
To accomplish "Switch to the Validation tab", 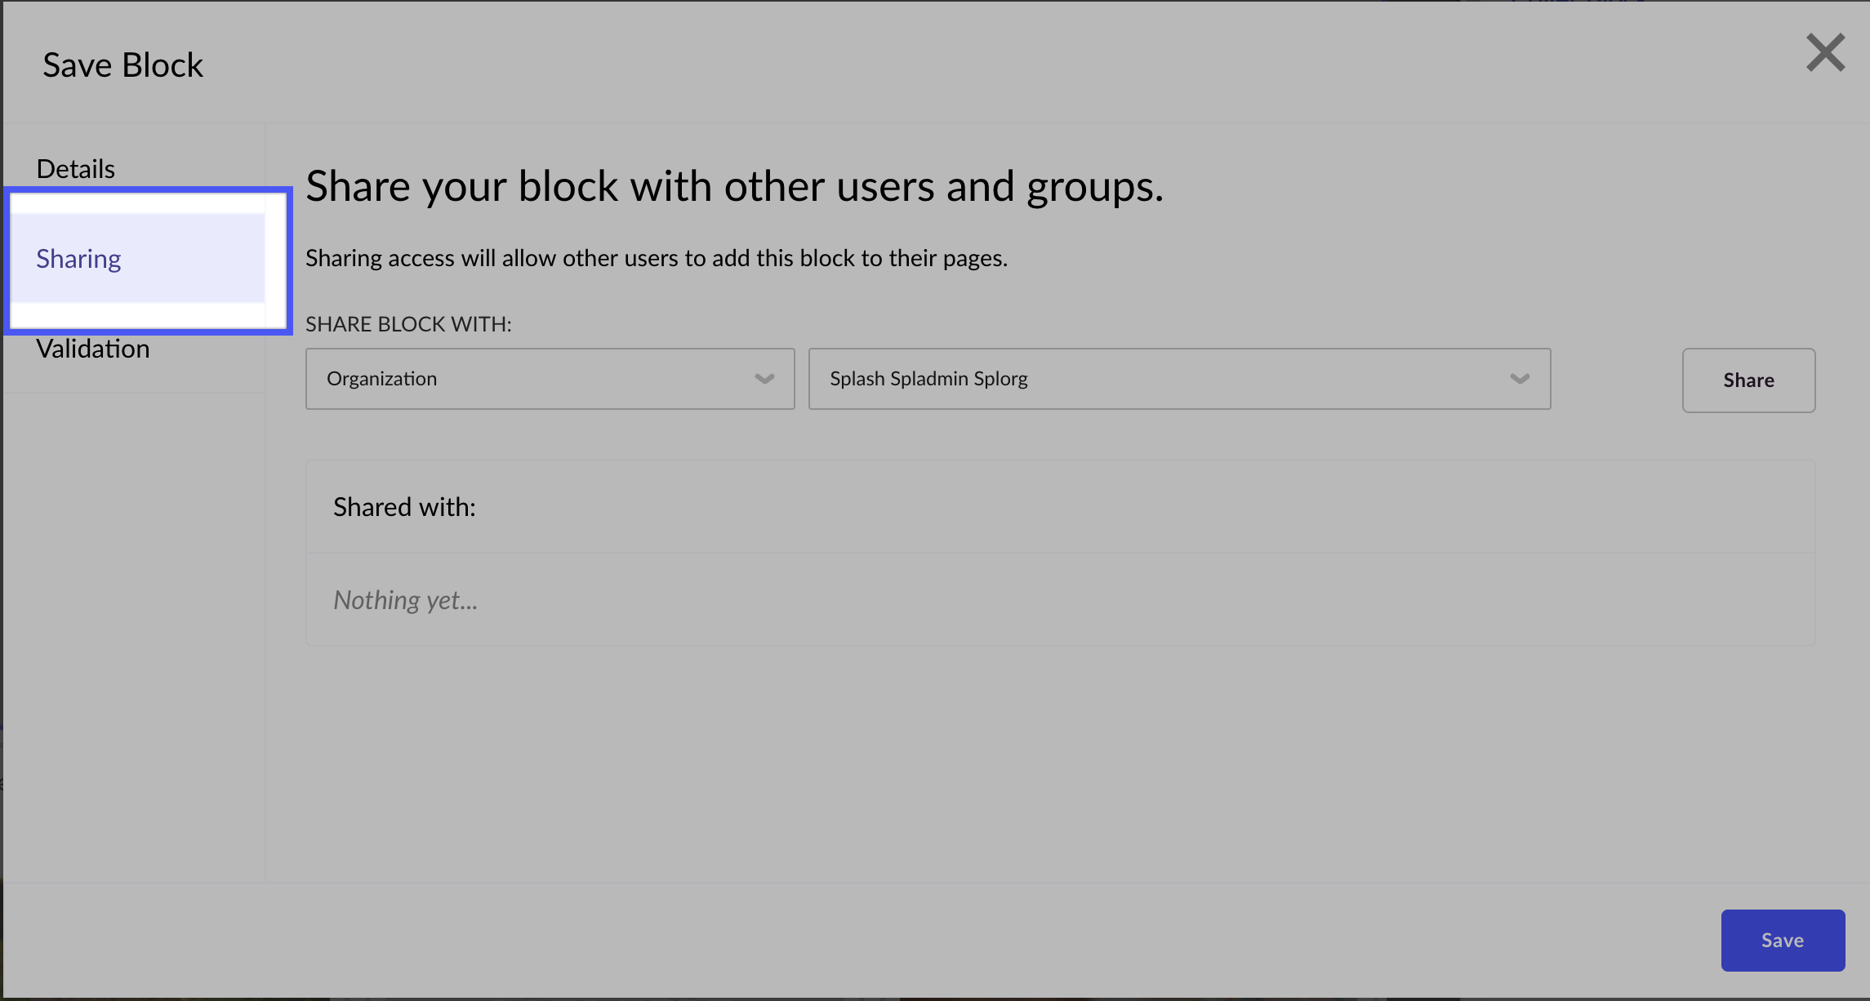I will click(x=93, y=349).
